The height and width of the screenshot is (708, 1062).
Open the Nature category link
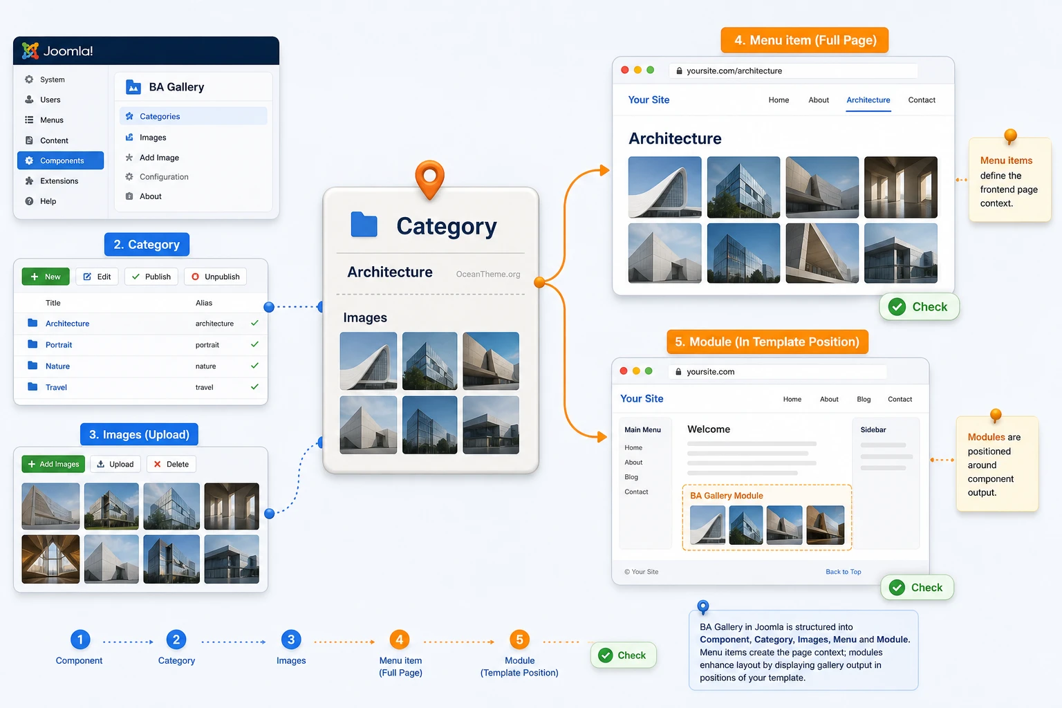coord(57,366)
